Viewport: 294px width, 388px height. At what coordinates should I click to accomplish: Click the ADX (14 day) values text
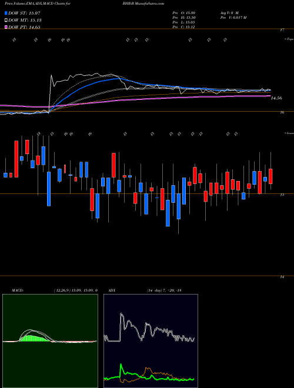tap(164, 290)
